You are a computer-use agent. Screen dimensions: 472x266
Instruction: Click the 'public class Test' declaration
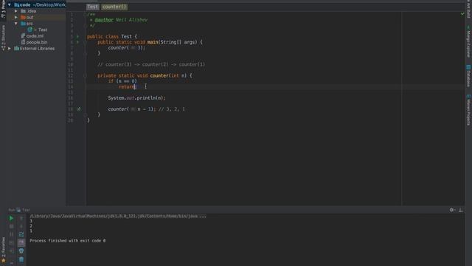pos(111,36)
